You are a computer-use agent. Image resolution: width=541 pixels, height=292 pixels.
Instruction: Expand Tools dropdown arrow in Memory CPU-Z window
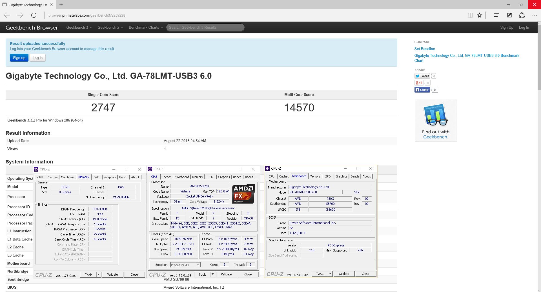coord(99,275)
